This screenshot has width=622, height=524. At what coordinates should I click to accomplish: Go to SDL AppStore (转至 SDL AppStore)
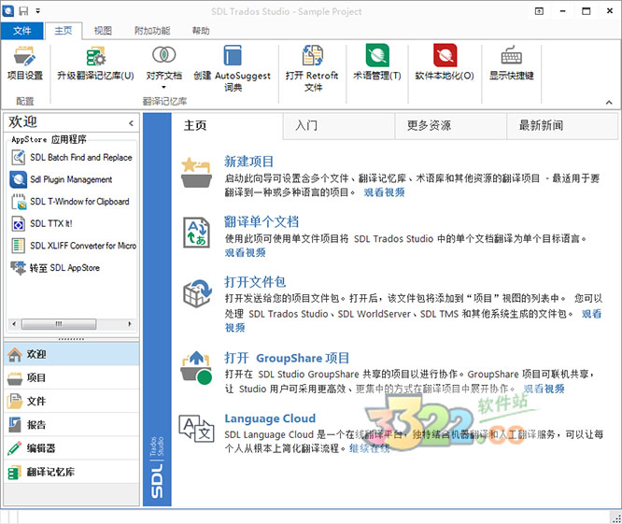tap(55, 268)
